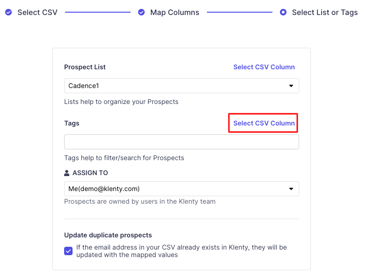Click Select CSV Column link for Tags
This screenshot has width=367, height=280.
[x=264, y=123]
